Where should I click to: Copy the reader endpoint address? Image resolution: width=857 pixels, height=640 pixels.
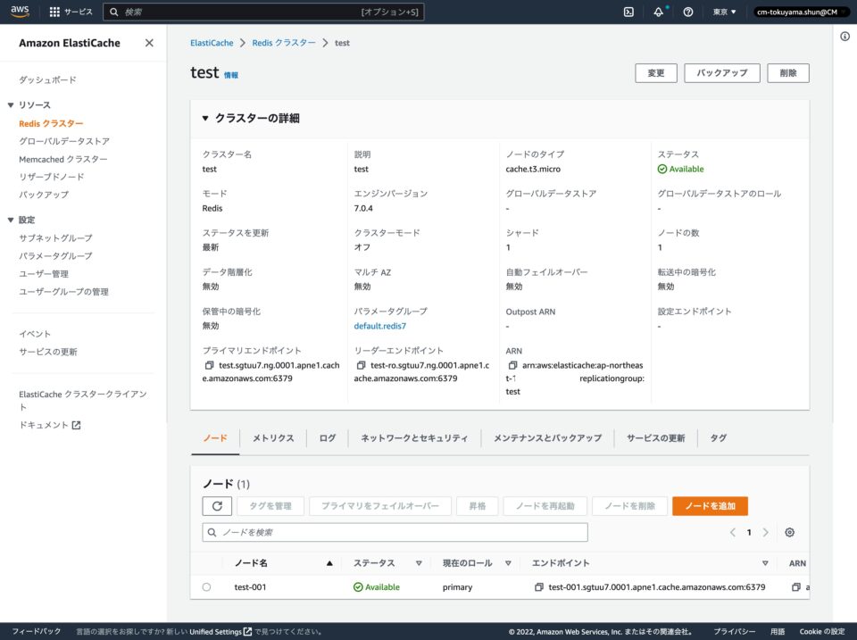361,365
